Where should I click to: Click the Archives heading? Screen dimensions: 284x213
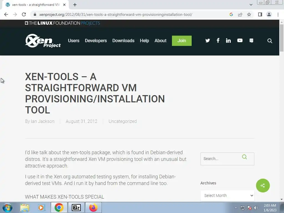click(208, 183)
